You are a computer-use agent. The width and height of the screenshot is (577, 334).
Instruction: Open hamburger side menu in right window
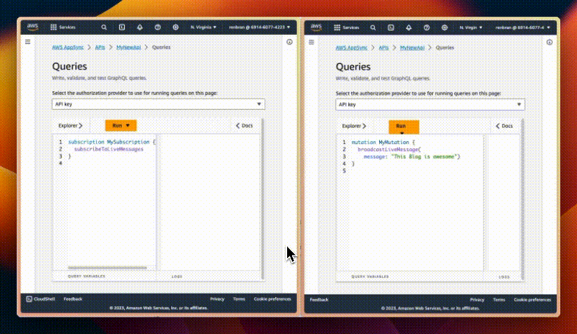(x=311, y=42)
